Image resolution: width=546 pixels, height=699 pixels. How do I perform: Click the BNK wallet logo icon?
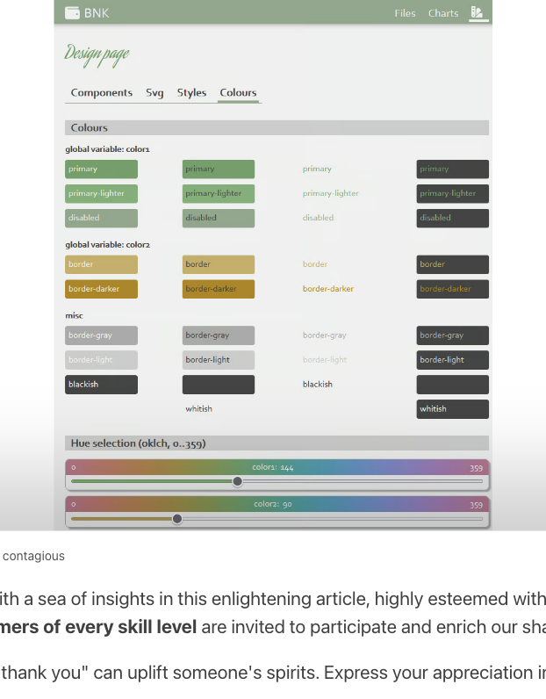pyautogui.click(x=72, y=13)
